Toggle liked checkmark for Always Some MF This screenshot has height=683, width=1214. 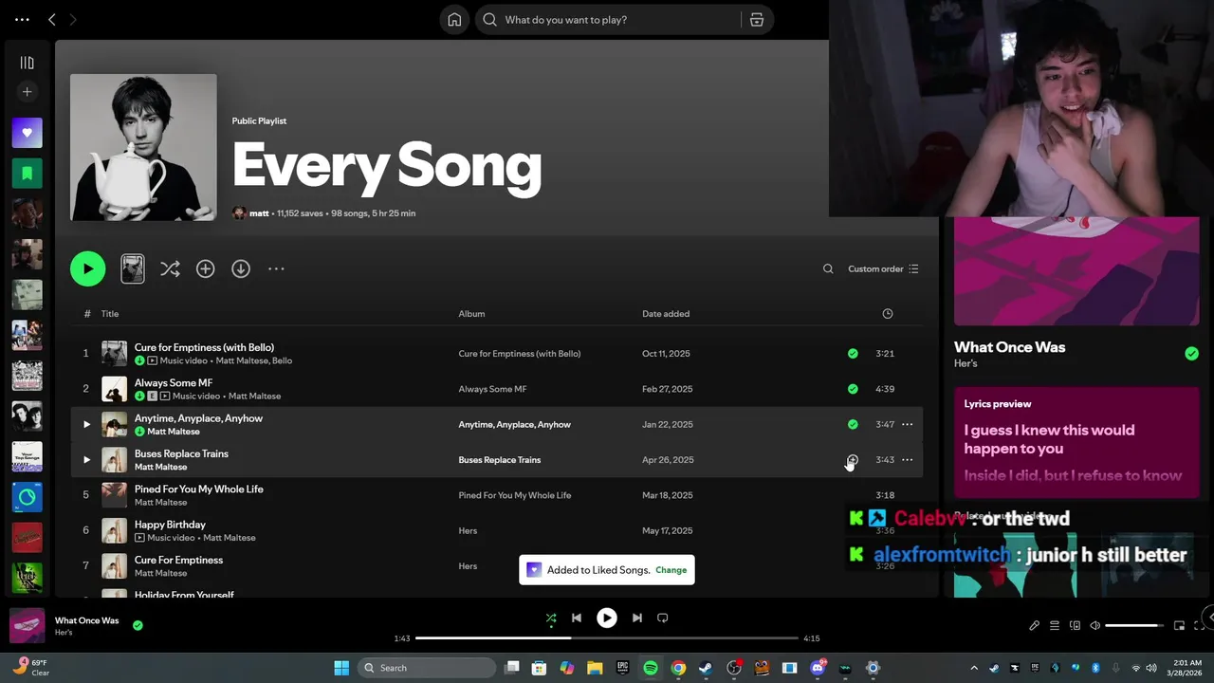853,389
